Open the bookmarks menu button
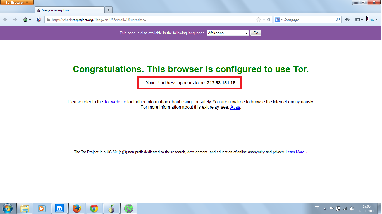The image size is (382, 214). [x=359, y=20]
